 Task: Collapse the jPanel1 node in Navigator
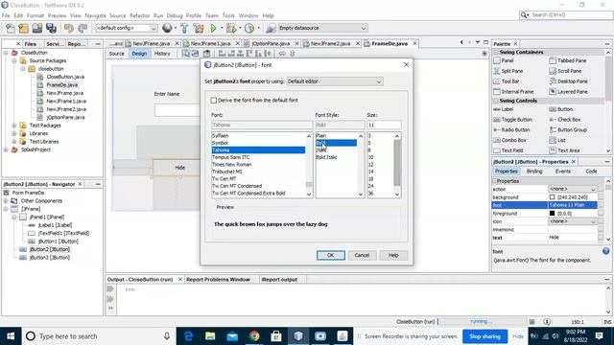click(14, 218)
